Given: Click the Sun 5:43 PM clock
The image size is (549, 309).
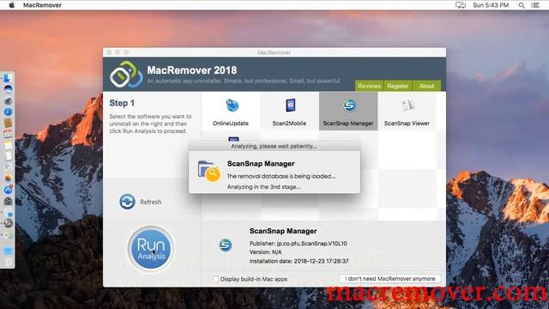Looking at the screenshot, I should (491, 5).
